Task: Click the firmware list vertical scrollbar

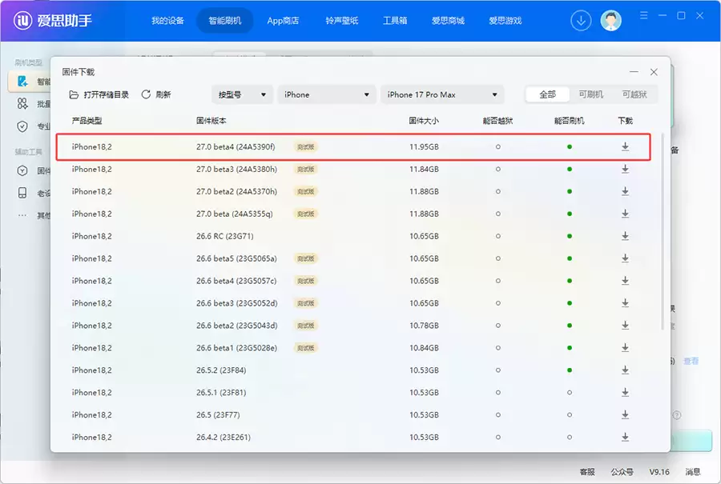Action: (x=663, y=232)
